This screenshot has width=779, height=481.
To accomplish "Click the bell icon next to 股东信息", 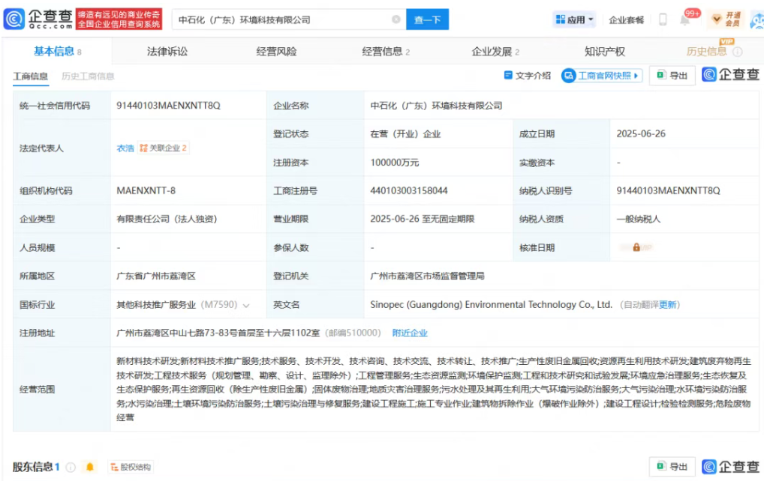I will tap(90, 468).
